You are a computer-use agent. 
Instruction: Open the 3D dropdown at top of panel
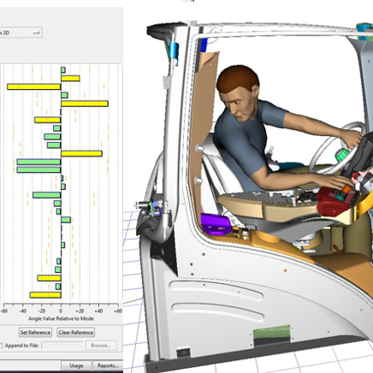[21, 33]
